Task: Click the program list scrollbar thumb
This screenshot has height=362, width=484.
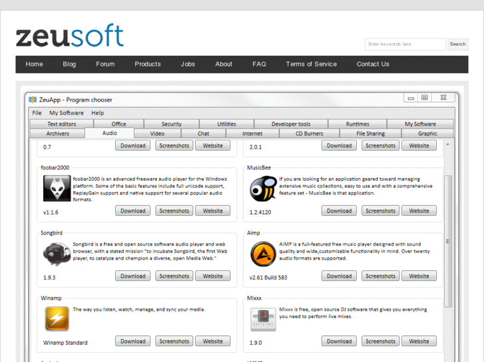Action: point(448,241)
